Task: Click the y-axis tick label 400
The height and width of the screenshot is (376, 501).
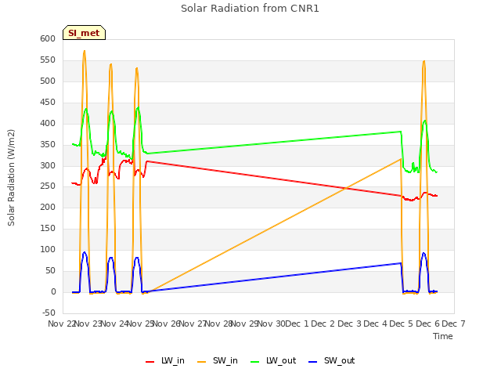Action: click(x=48, y=123)
